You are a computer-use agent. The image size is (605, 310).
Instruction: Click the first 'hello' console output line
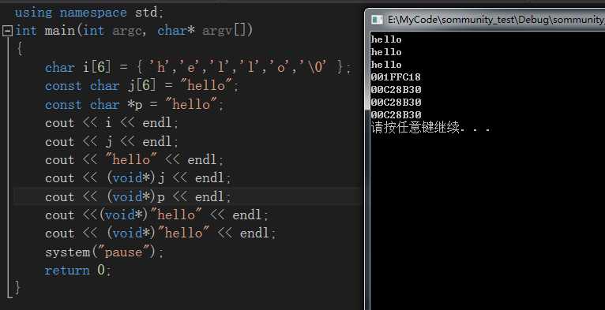coord(386,39)
